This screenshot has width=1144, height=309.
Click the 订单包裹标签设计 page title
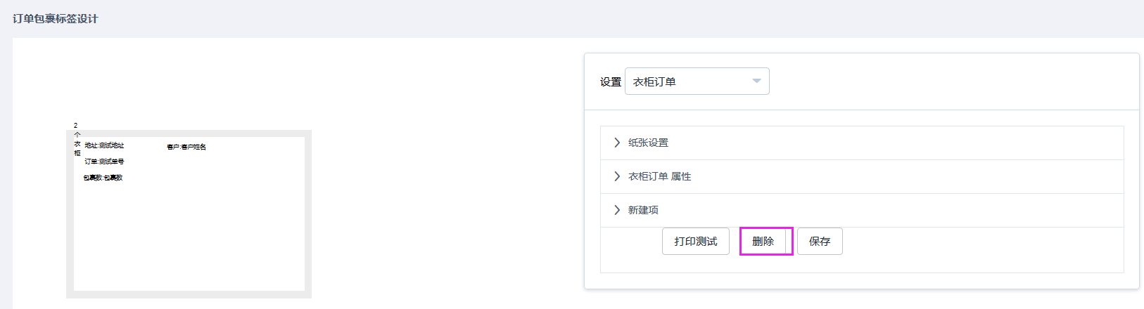click(x=55, y=19)
